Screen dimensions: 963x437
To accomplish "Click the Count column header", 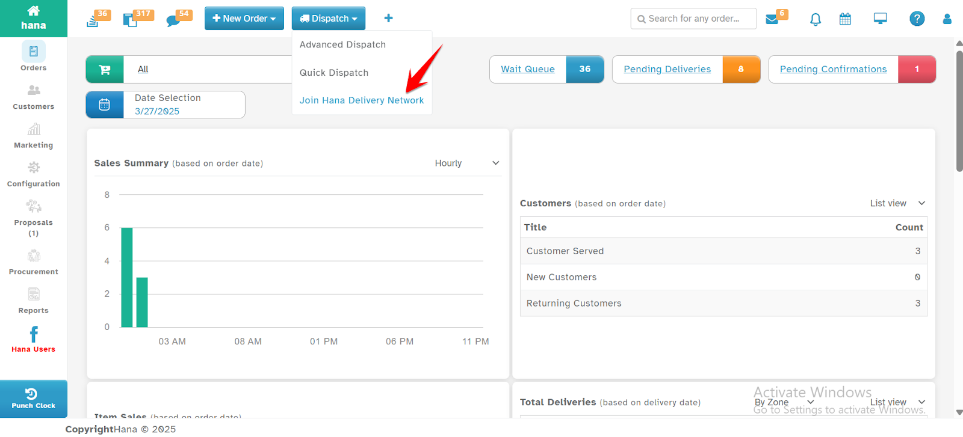I will 909,227.
